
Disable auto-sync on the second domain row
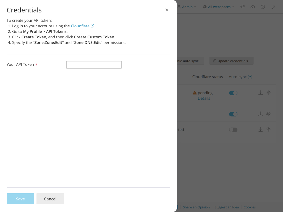pyautogui.click(x=233, y=114)
